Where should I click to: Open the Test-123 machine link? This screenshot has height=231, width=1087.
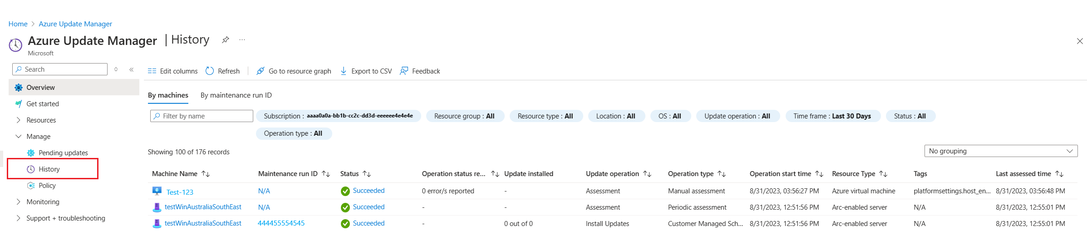180,192
